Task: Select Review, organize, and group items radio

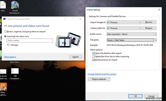Action: (5, 32)
